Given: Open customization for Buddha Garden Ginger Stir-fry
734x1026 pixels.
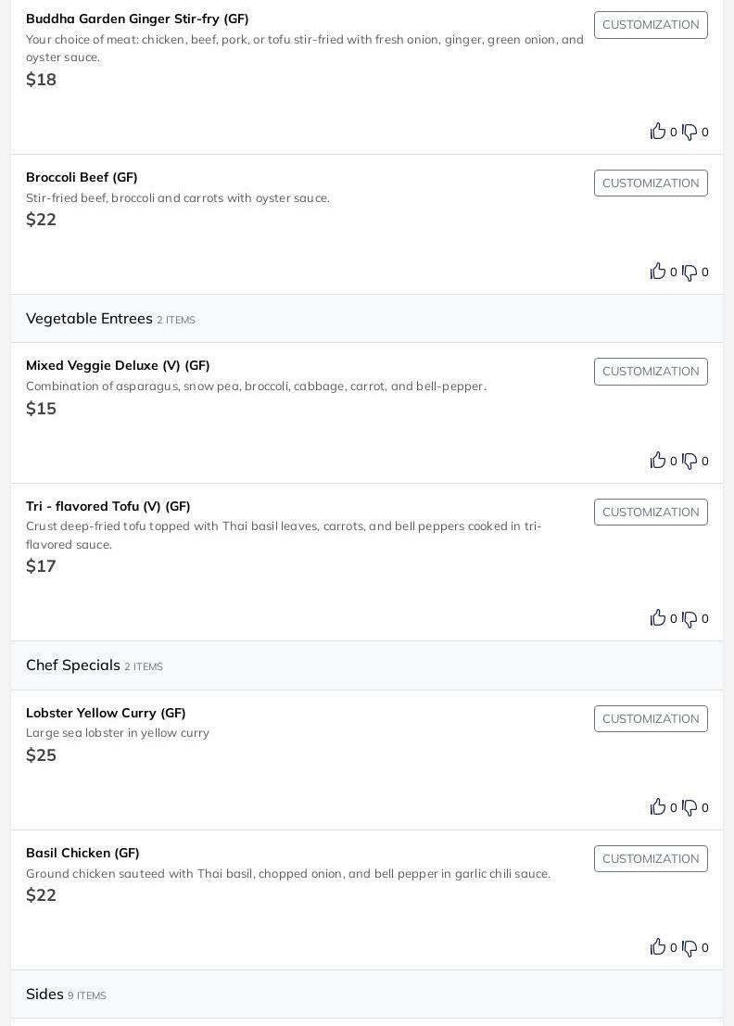Looking at the screenshot, I should coord(651,25).
